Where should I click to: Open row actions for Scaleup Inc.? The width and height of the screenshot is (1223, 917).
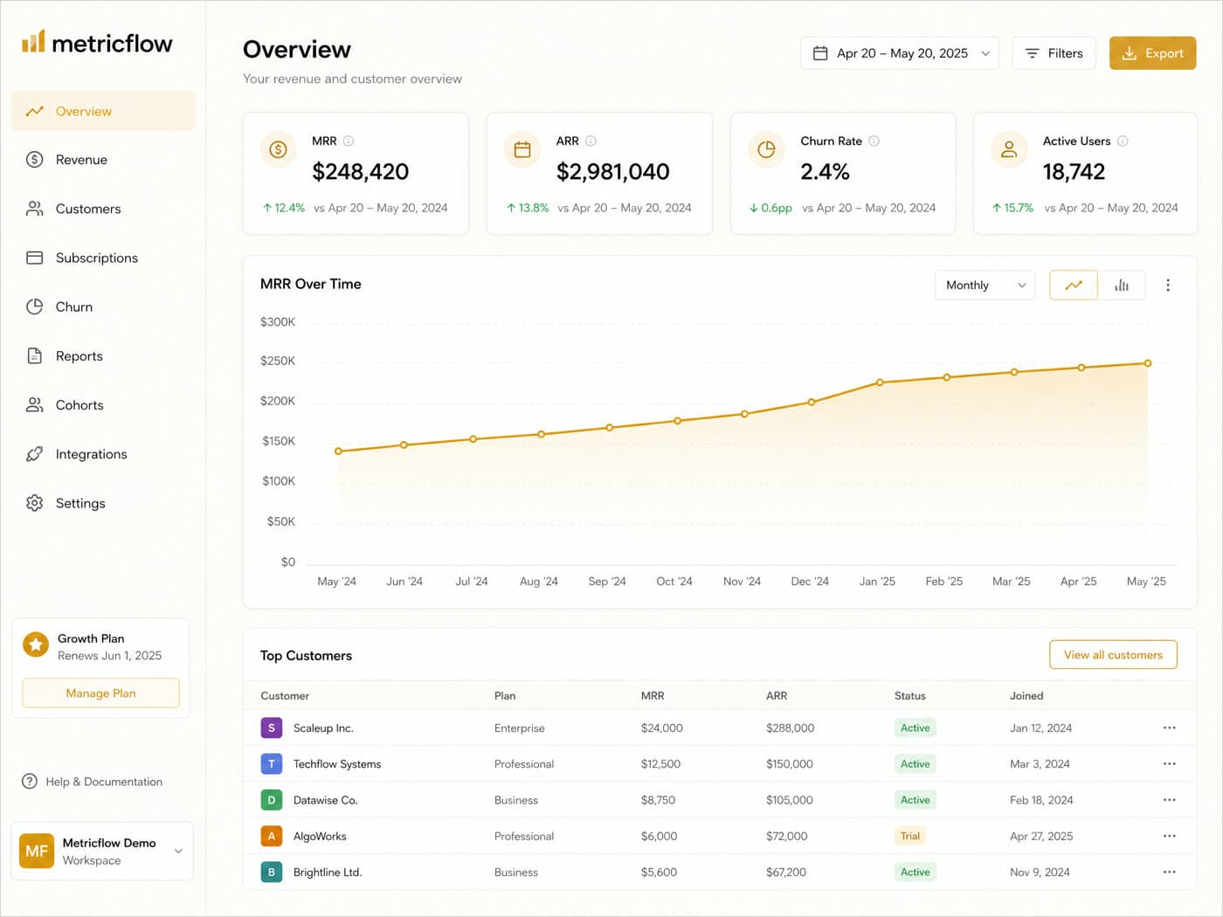pyautogui.click(x=1169, y=727)
